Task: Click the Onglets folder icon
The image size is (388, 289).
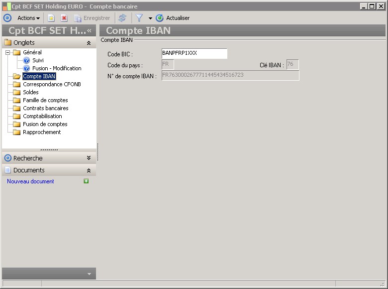Action: (x=8, y=42)
